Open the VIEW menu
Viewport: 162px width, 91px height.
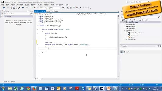point(13,5)
